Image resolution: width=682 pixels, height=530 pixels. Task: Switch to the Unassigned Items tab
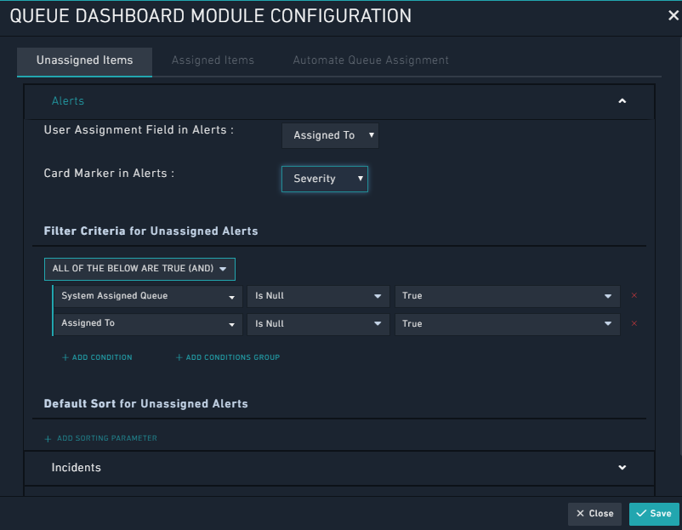pyautogui.click(x=84, y=60)
